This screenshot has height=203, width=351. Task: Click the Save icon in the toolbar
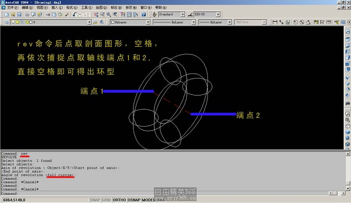pyautogui.click(x=19, y=14)
